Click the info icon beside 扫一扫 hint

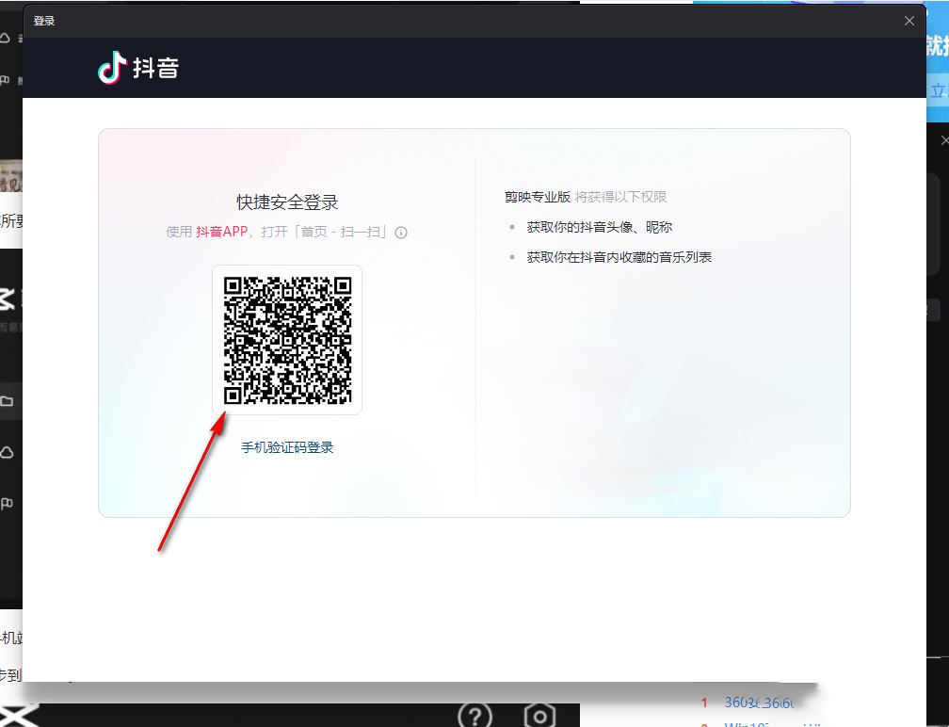[401, 233]
